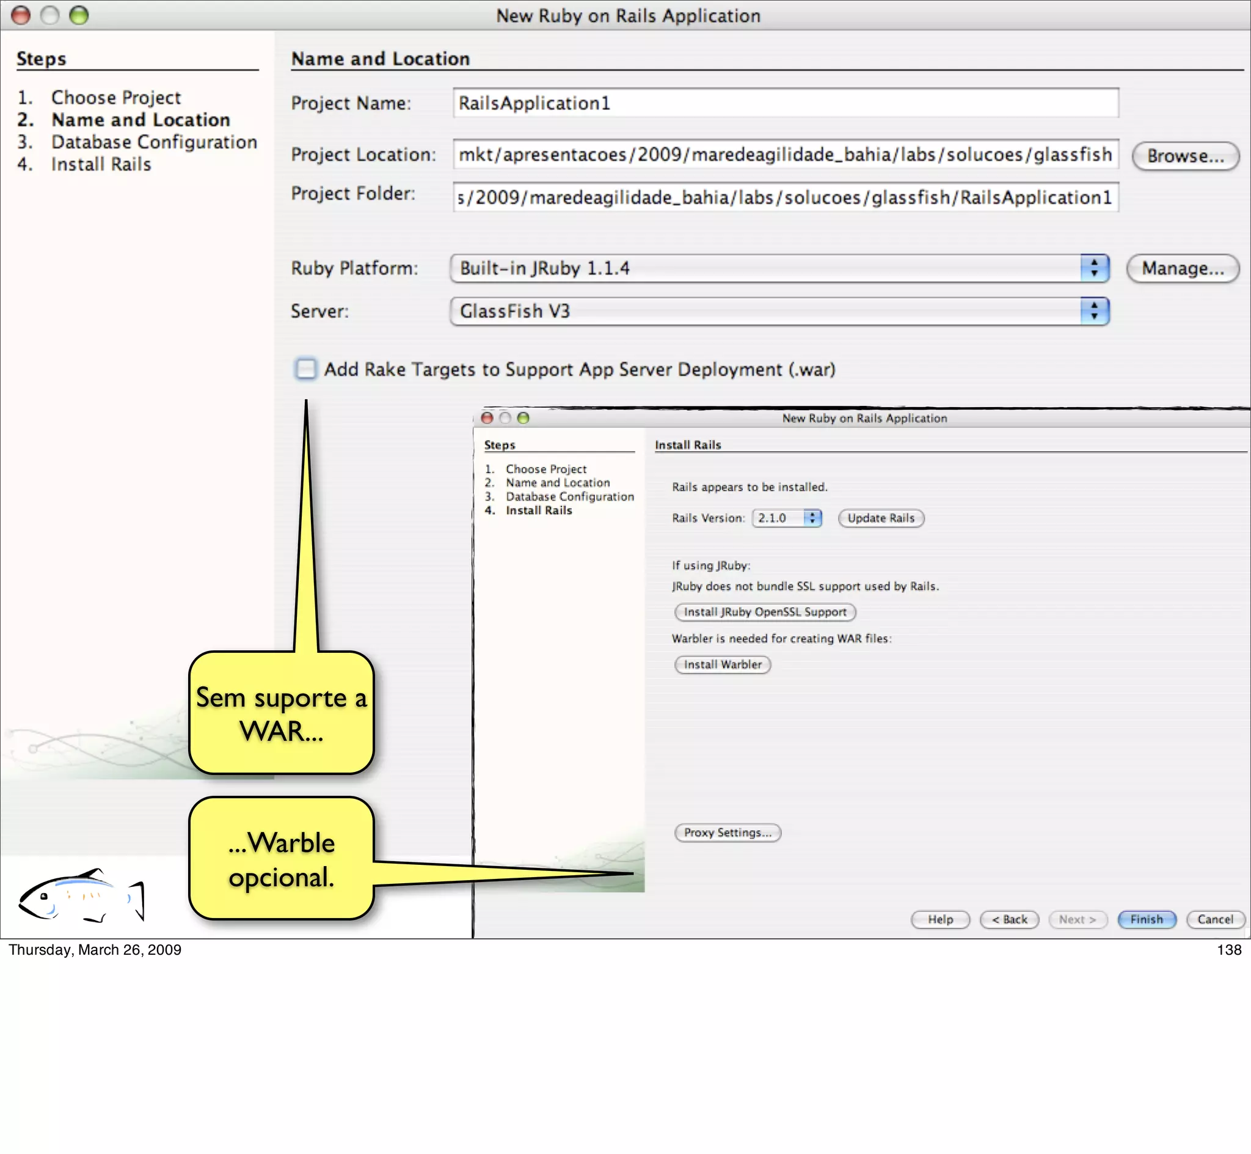The image size is (1251, 1154).
Task: Click the Update Rails button
Action: [x=880, y=518]
